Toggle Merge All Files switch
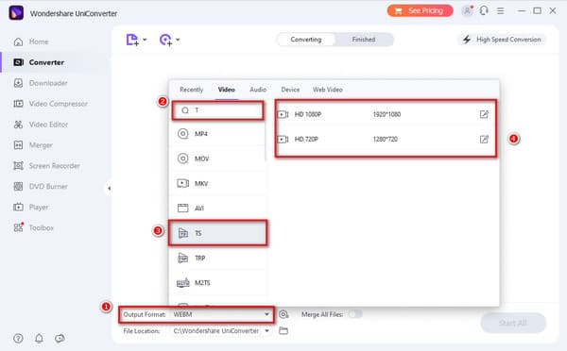 355,314
